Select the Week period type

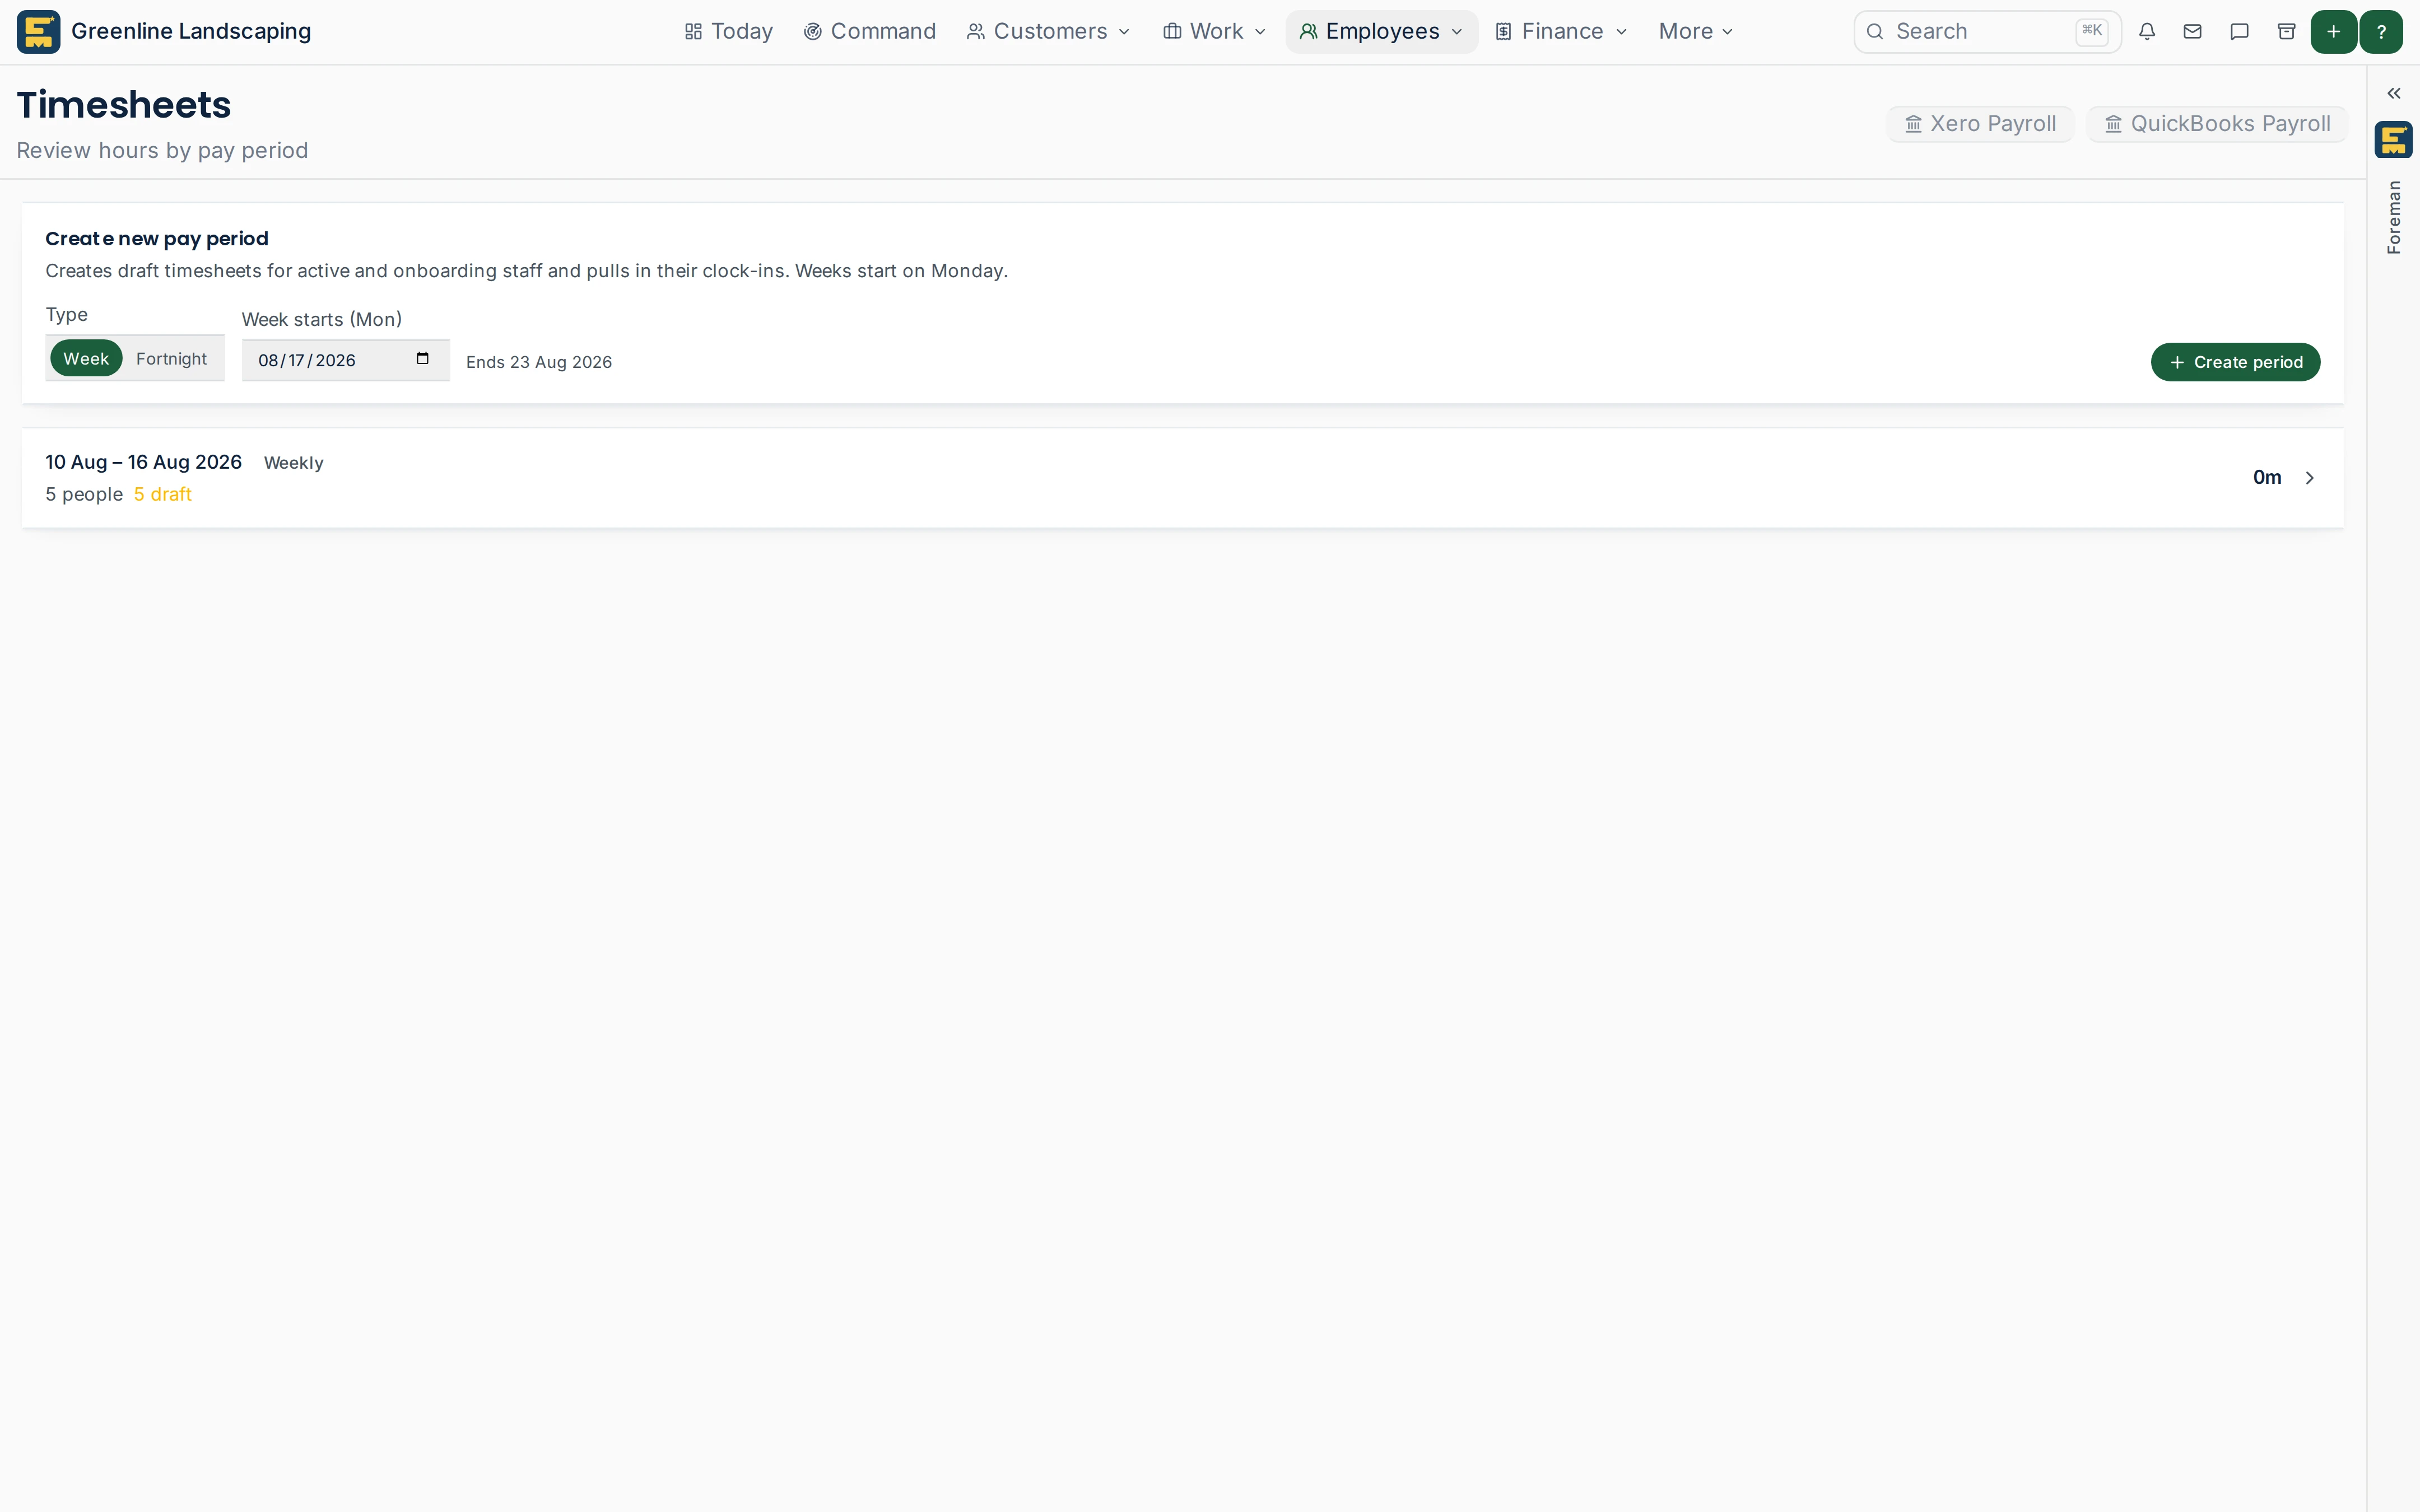pyautogui.click(x=86, y=358)
